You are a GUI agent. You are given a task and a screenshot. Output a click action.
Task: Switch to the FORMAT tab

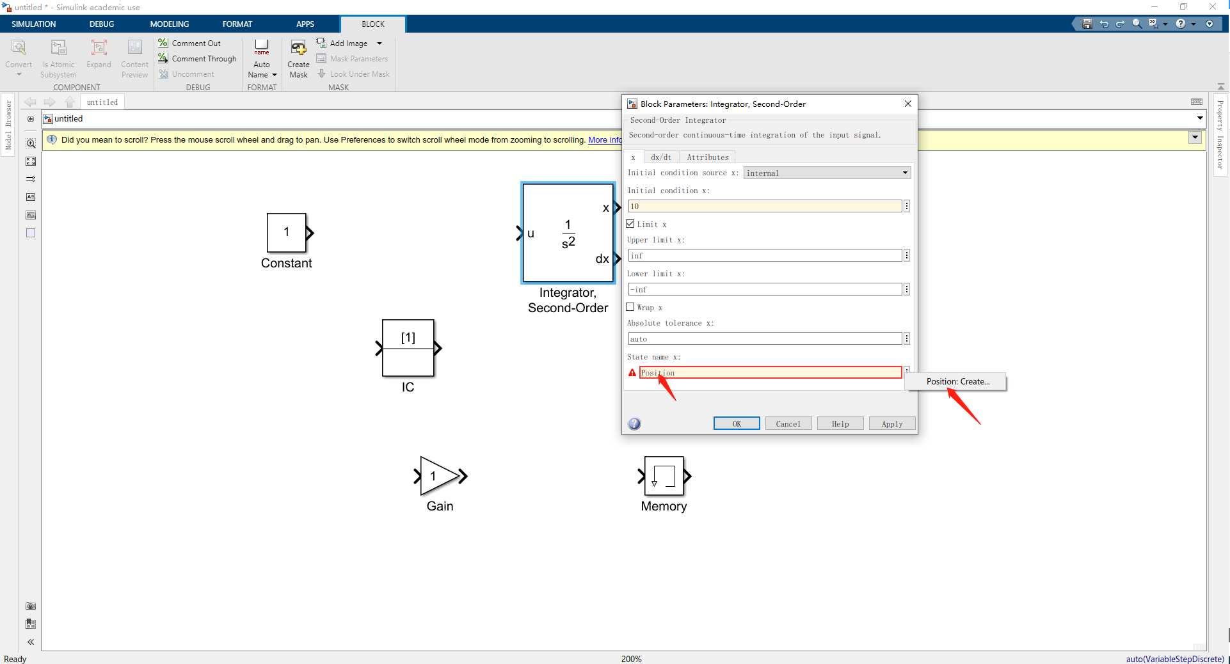click(x=237, y=24)
